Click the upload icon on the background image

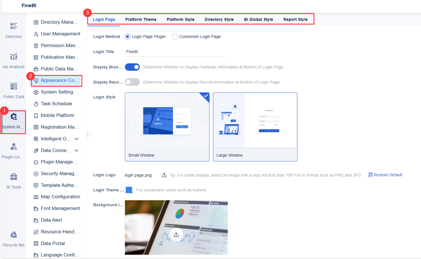tap(176, 234)
